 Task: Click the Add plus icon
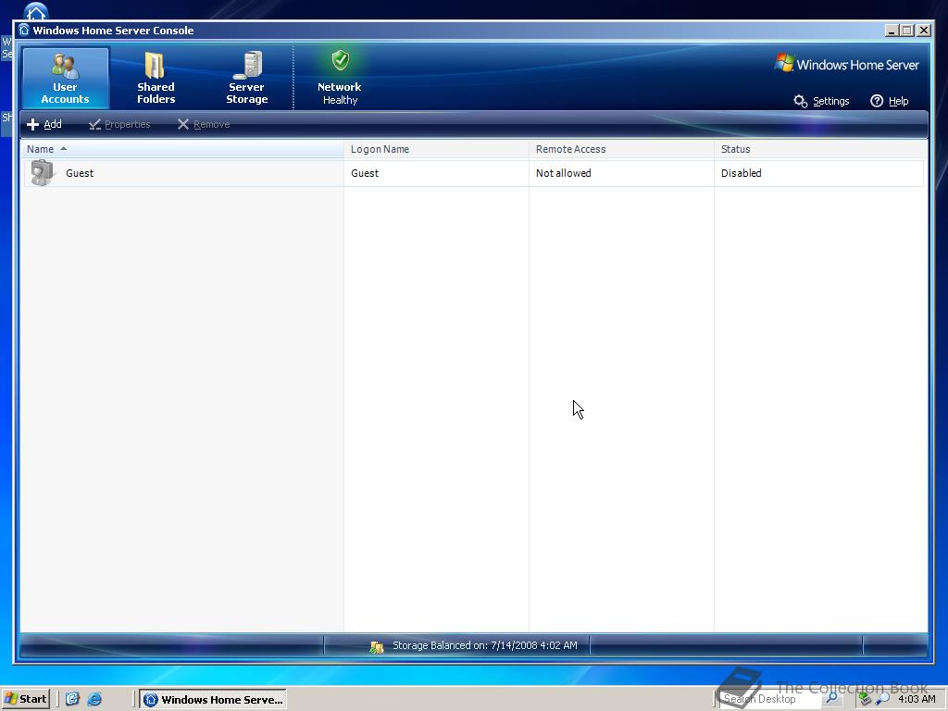tap(33, 125)
